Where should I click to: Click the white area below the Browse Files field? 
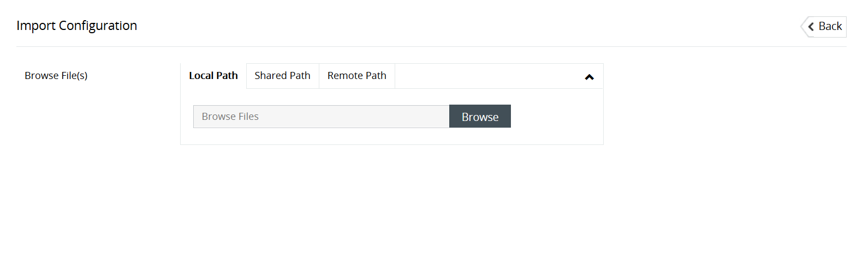(x=321, y=136)
